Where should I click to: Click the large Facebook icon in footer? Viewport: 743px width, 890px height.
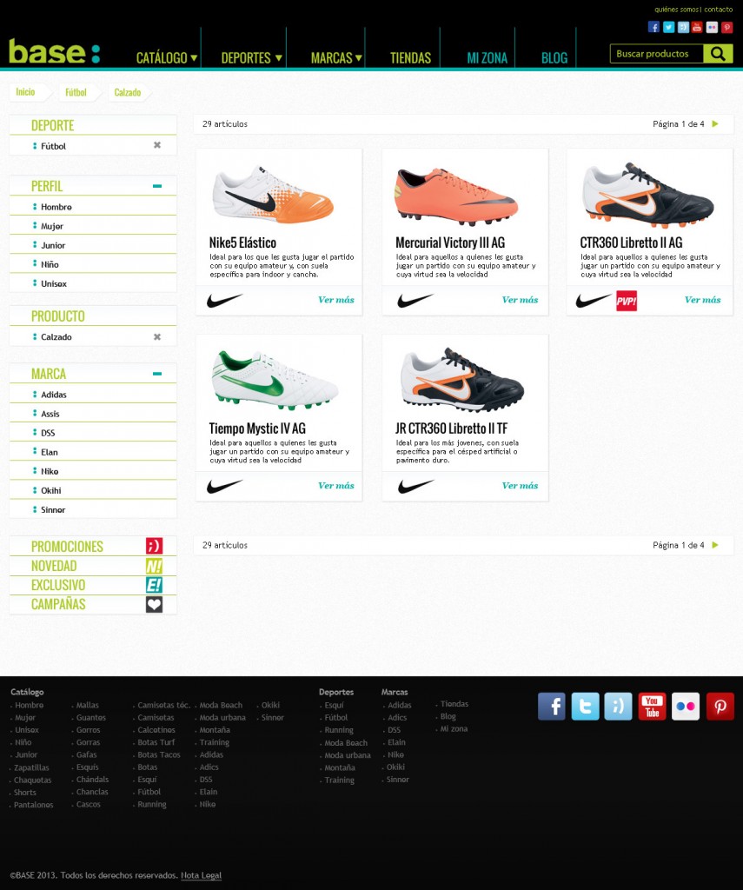click(x=551, y=706)
